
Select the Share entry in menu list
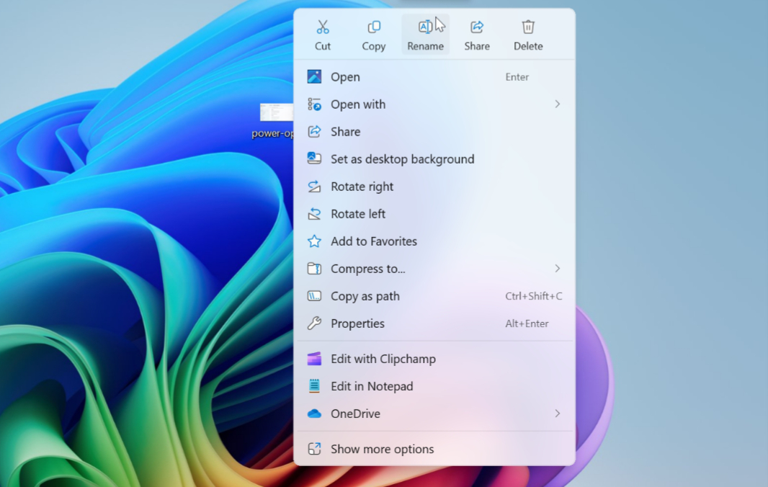pyautogui.click(x=346, y=132)
